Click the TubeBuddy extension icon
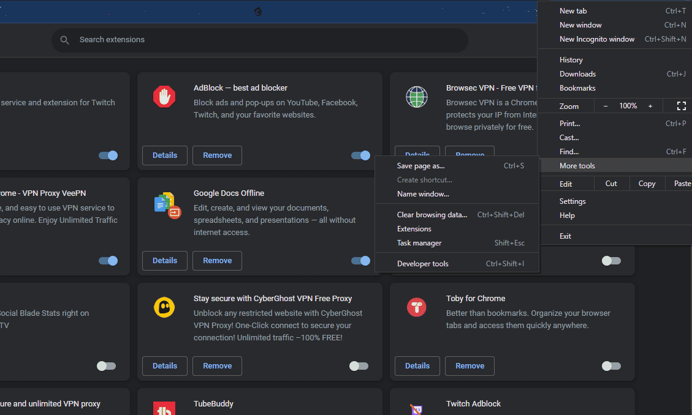Screen dimensions: 692x415 tap(164, 409)
